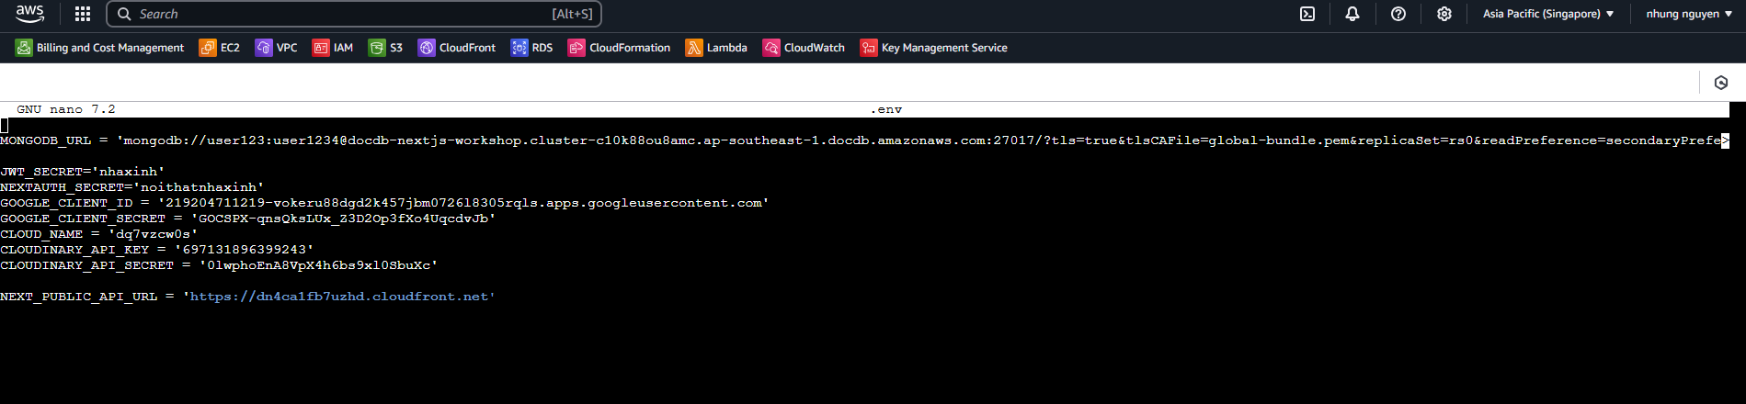Open the settings gear icon
Viewport: 1746px width, 404px height.
[x=1444, y=14]
